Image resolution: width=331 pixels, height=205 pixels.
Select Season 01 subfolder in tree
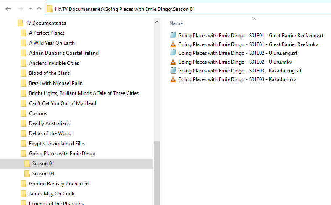click(x=43, y=164)
